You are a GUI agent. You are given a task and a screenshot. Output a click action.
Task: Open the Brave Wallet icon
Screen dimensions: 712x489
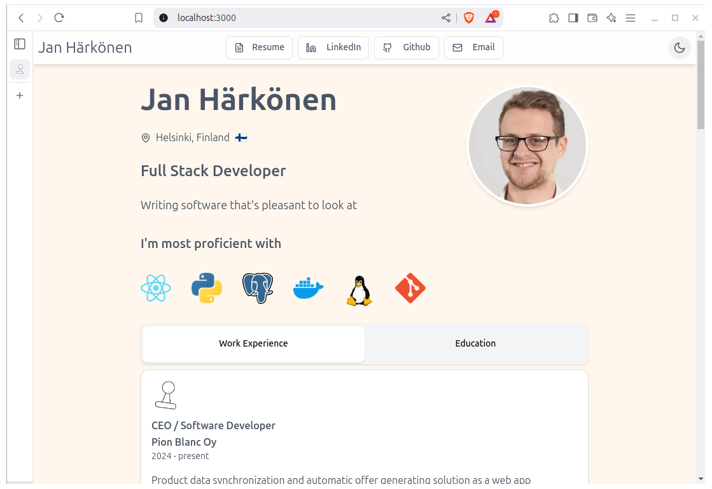[592, 18]
